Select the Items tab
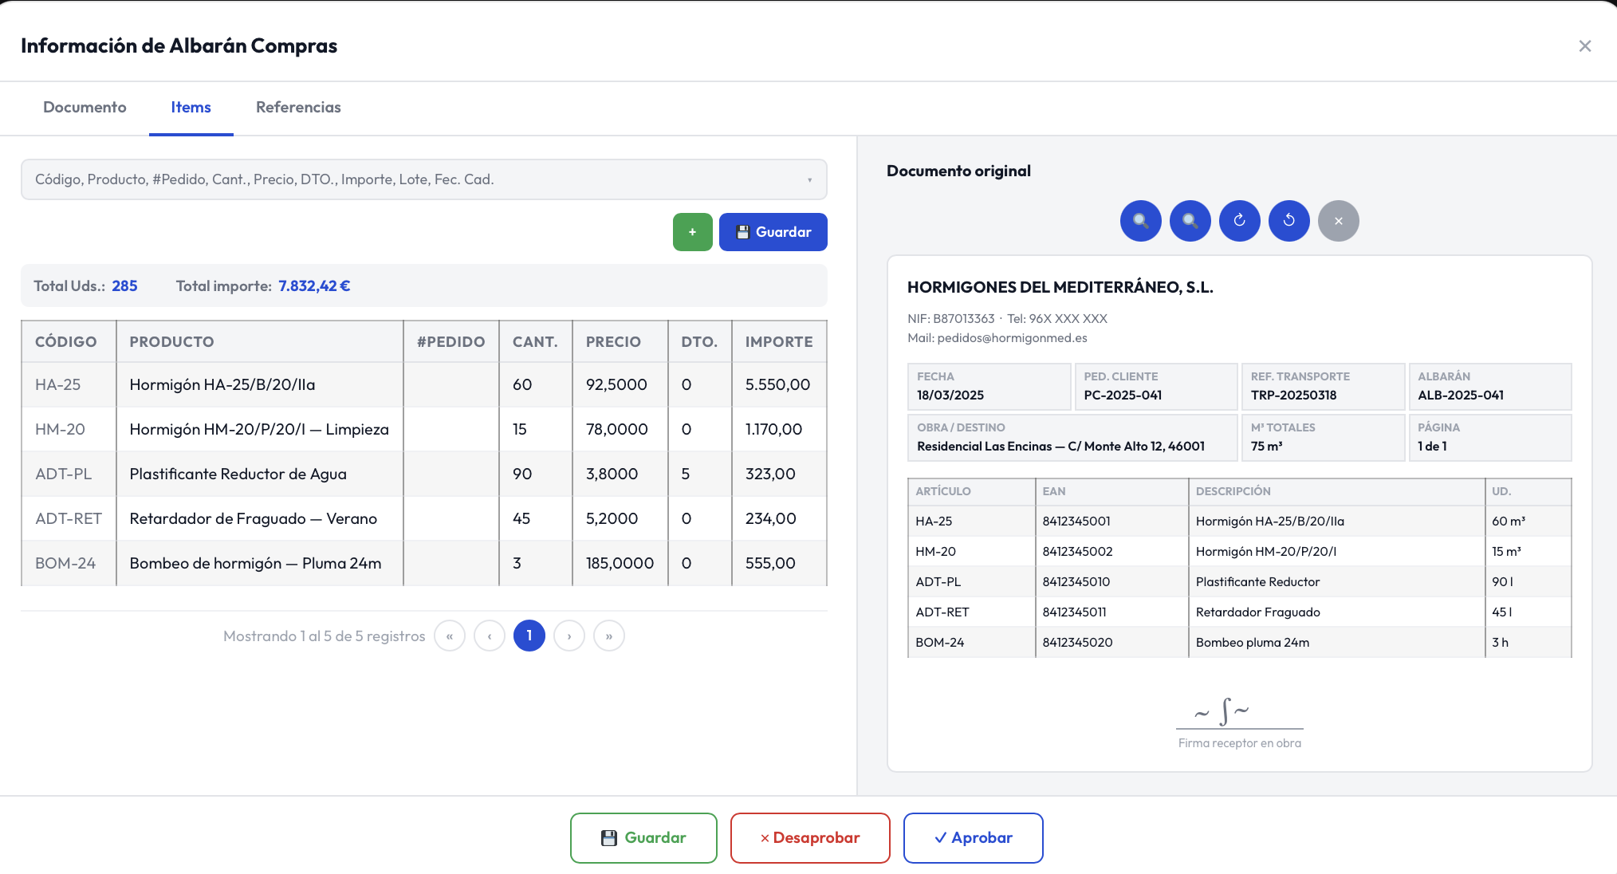This screenshot has width=1617, height=874. [x=191, y=108]
